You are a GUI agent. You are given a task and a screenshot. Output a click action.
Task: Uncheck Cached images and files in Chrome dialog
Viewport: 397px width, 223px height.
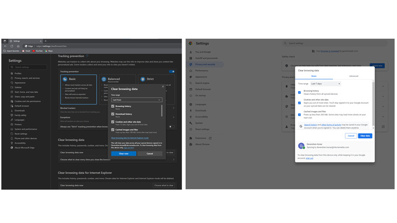pos(300,115)
